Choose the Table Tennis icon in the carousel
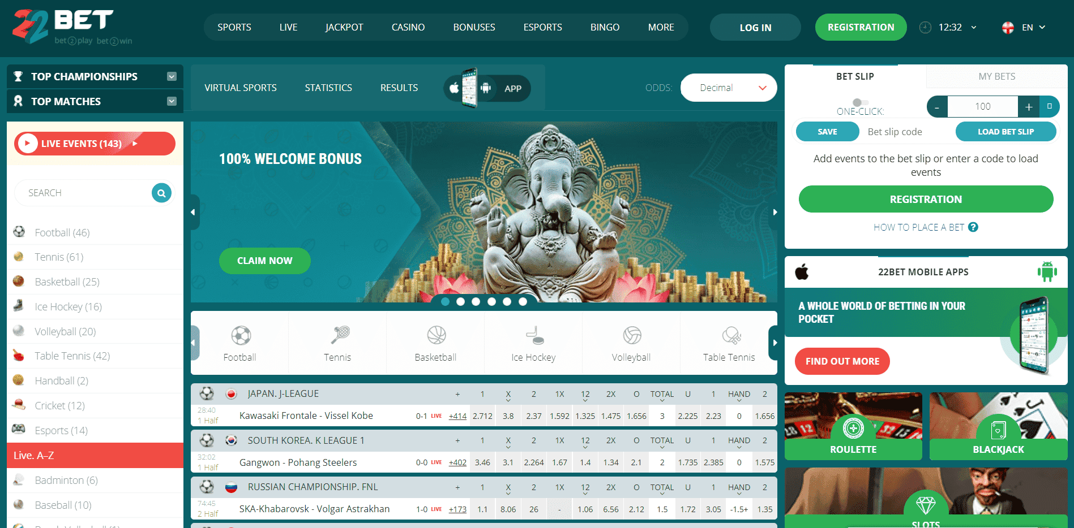Viewport: 1074px width, 528px height. [x=731, y=335]
